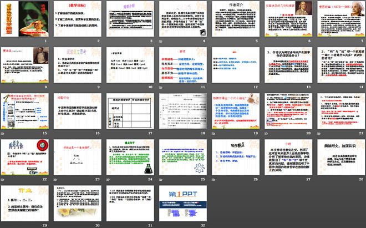Select slide 18 scanned table thumbnail
366x228 pixels.
183,111
